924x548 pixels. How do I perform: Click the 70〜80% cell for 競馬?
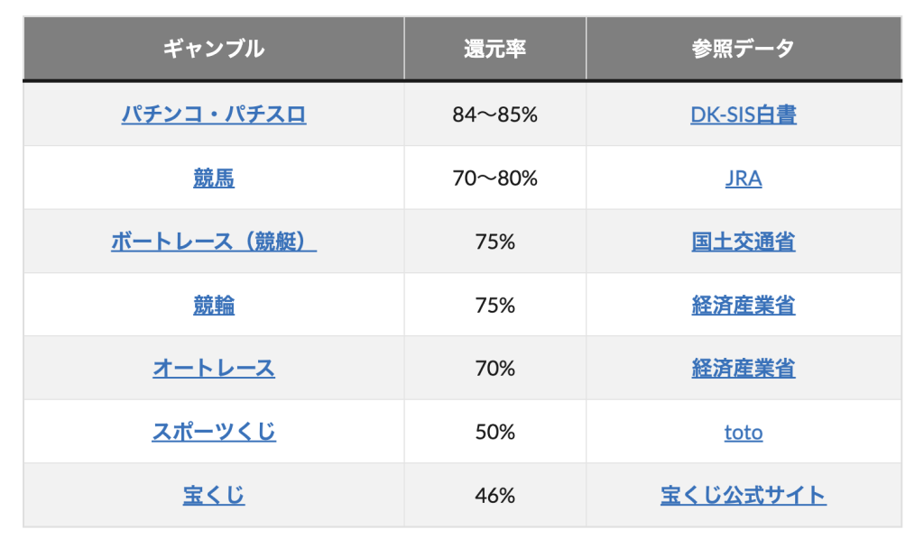pos(494,178)
